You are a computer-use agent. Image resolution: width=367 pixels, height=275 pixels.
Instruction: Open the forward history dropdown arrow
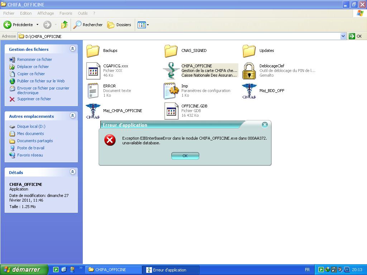(56, 25)
